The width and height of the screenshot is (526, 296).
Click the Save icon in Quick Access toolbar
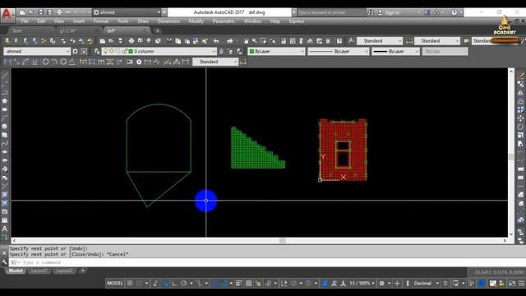pos(40,12)
